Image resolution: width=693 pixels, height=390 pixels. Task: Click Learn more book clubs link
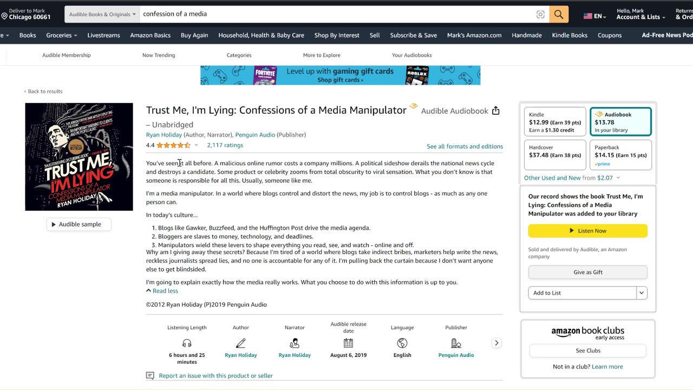[607, 367]
